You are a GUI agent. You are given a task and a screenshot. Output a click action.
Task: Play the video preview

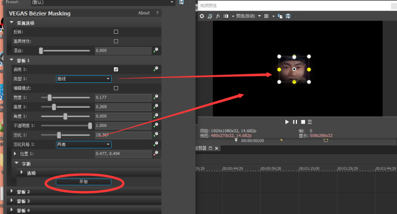287,122
